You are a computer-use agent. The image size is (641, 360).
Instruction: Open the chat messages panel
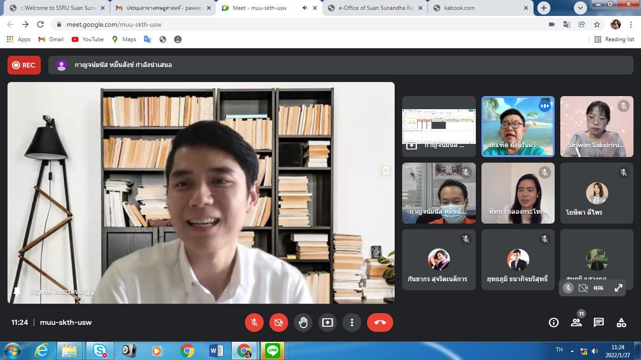(599, 322)
